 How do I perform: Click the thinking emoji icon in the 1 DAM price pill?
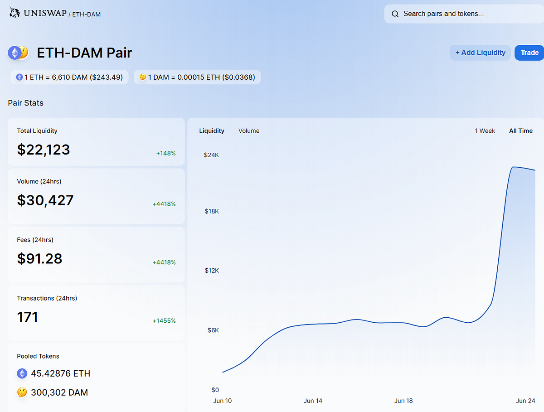point(142,77)
